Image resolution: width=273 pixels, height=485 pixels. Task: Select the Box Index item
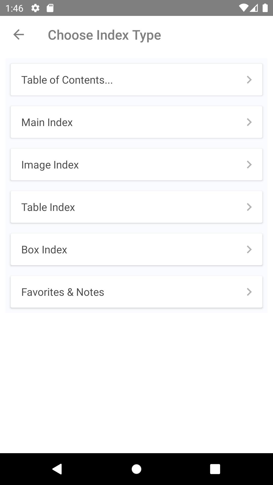[x=136, y=249]
